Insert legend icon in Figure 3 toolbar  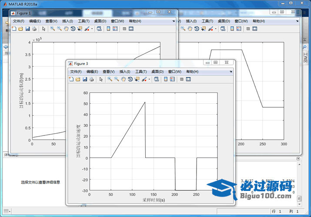tap(173, 79)
